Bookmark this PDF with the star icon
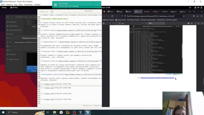Viewport: 204px width, 115px height. coord(184,16)
